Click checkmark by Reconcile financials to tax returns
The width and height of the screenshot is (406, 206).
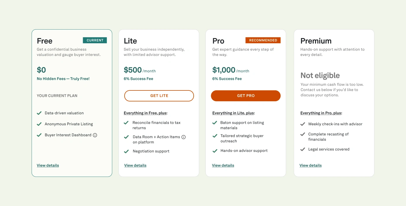pyautogui.click(x=126, y=123)
